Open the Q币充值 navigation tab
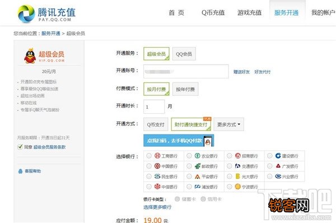 pyautogui.click(x=213, y=13)
